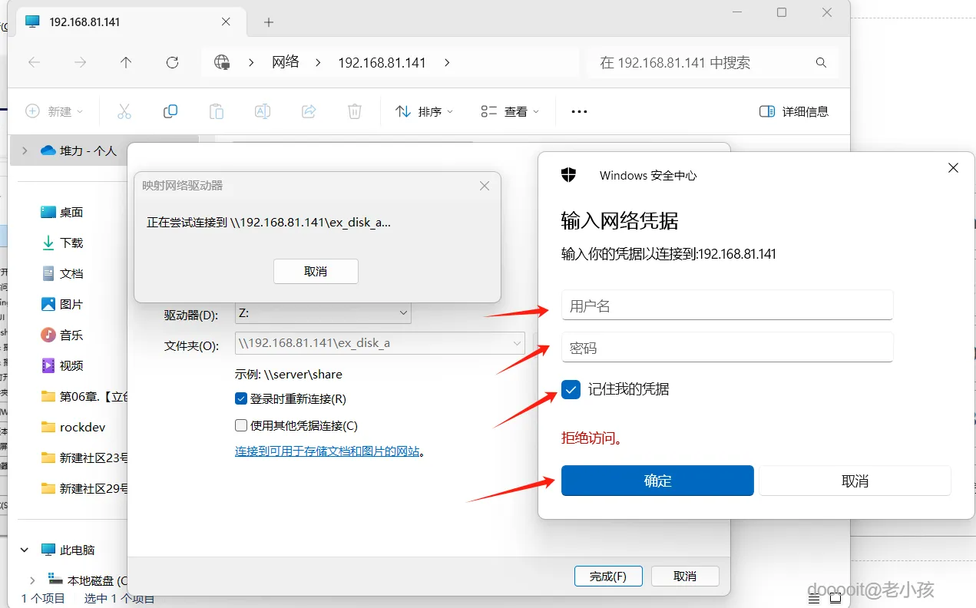Enable the 使用其他凭据连接 checkbox
Image resolution: width=976 pixels, height=608 pixels.
[x=240, y=425]
